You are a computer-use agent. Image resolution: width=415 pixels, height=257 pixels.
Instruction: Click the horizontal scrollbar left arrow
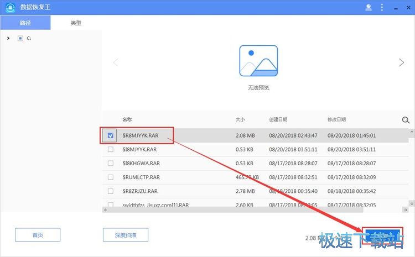[105, 209]
